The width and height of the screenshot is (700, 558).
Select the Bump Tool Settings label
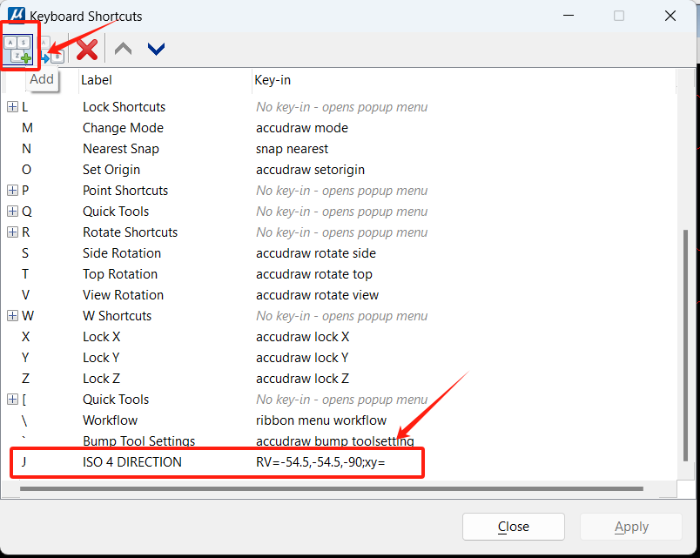point(138,441)
